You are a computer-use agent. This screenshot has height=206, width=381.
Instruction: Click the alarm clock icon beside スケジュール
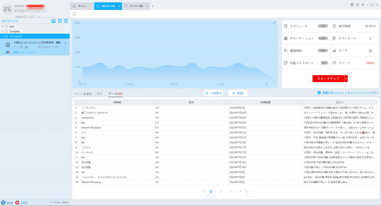pyautogui.click(x=286, y=26)
